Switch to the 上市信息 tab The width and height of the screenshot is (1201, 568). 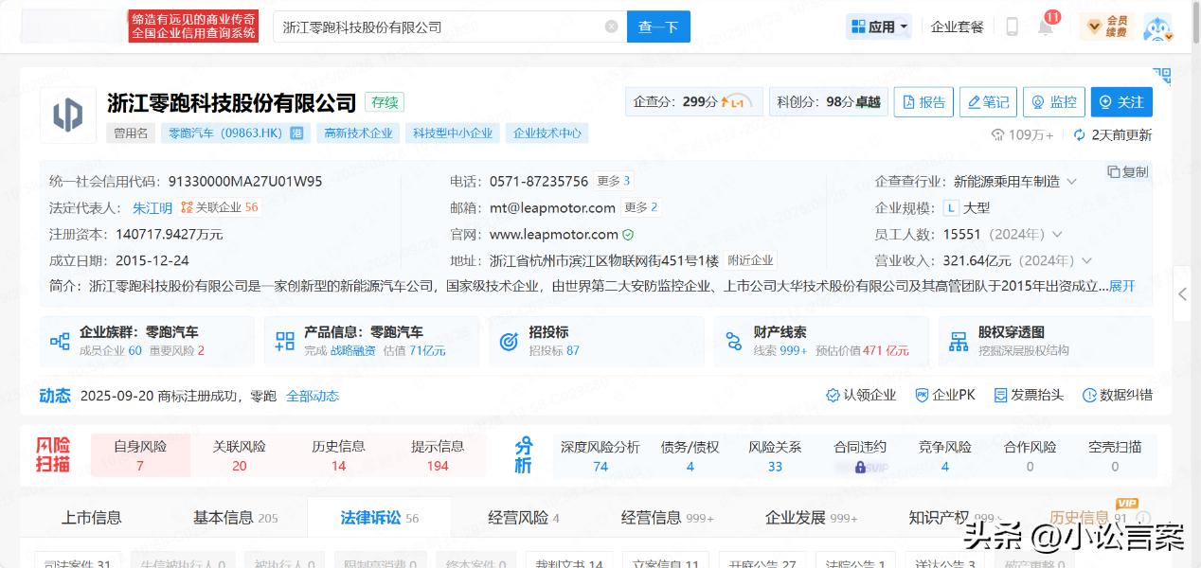tap(92, 518)
